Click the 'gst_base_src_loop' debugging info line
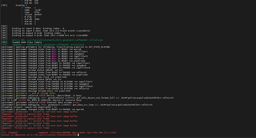The image size is (256, 138). click(77, 105)
